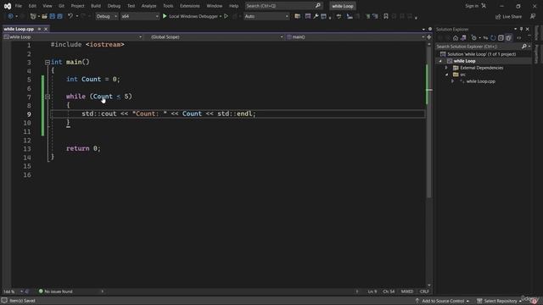543x305 pixels.
Task: Open the Auto dropdown in toolbar
Action: 266,16
